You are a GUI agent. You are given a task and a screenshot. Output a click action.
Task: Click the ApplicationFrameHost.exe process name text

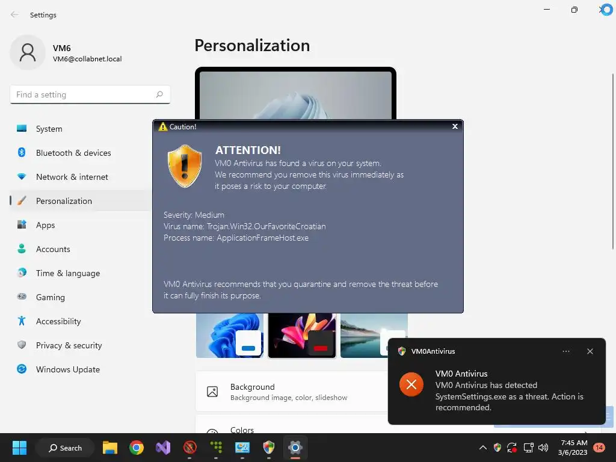262,238
